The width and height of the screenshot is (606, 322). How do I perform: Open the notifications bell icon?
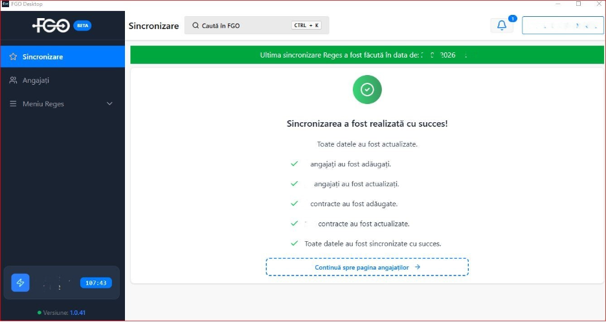pos(502,25)
